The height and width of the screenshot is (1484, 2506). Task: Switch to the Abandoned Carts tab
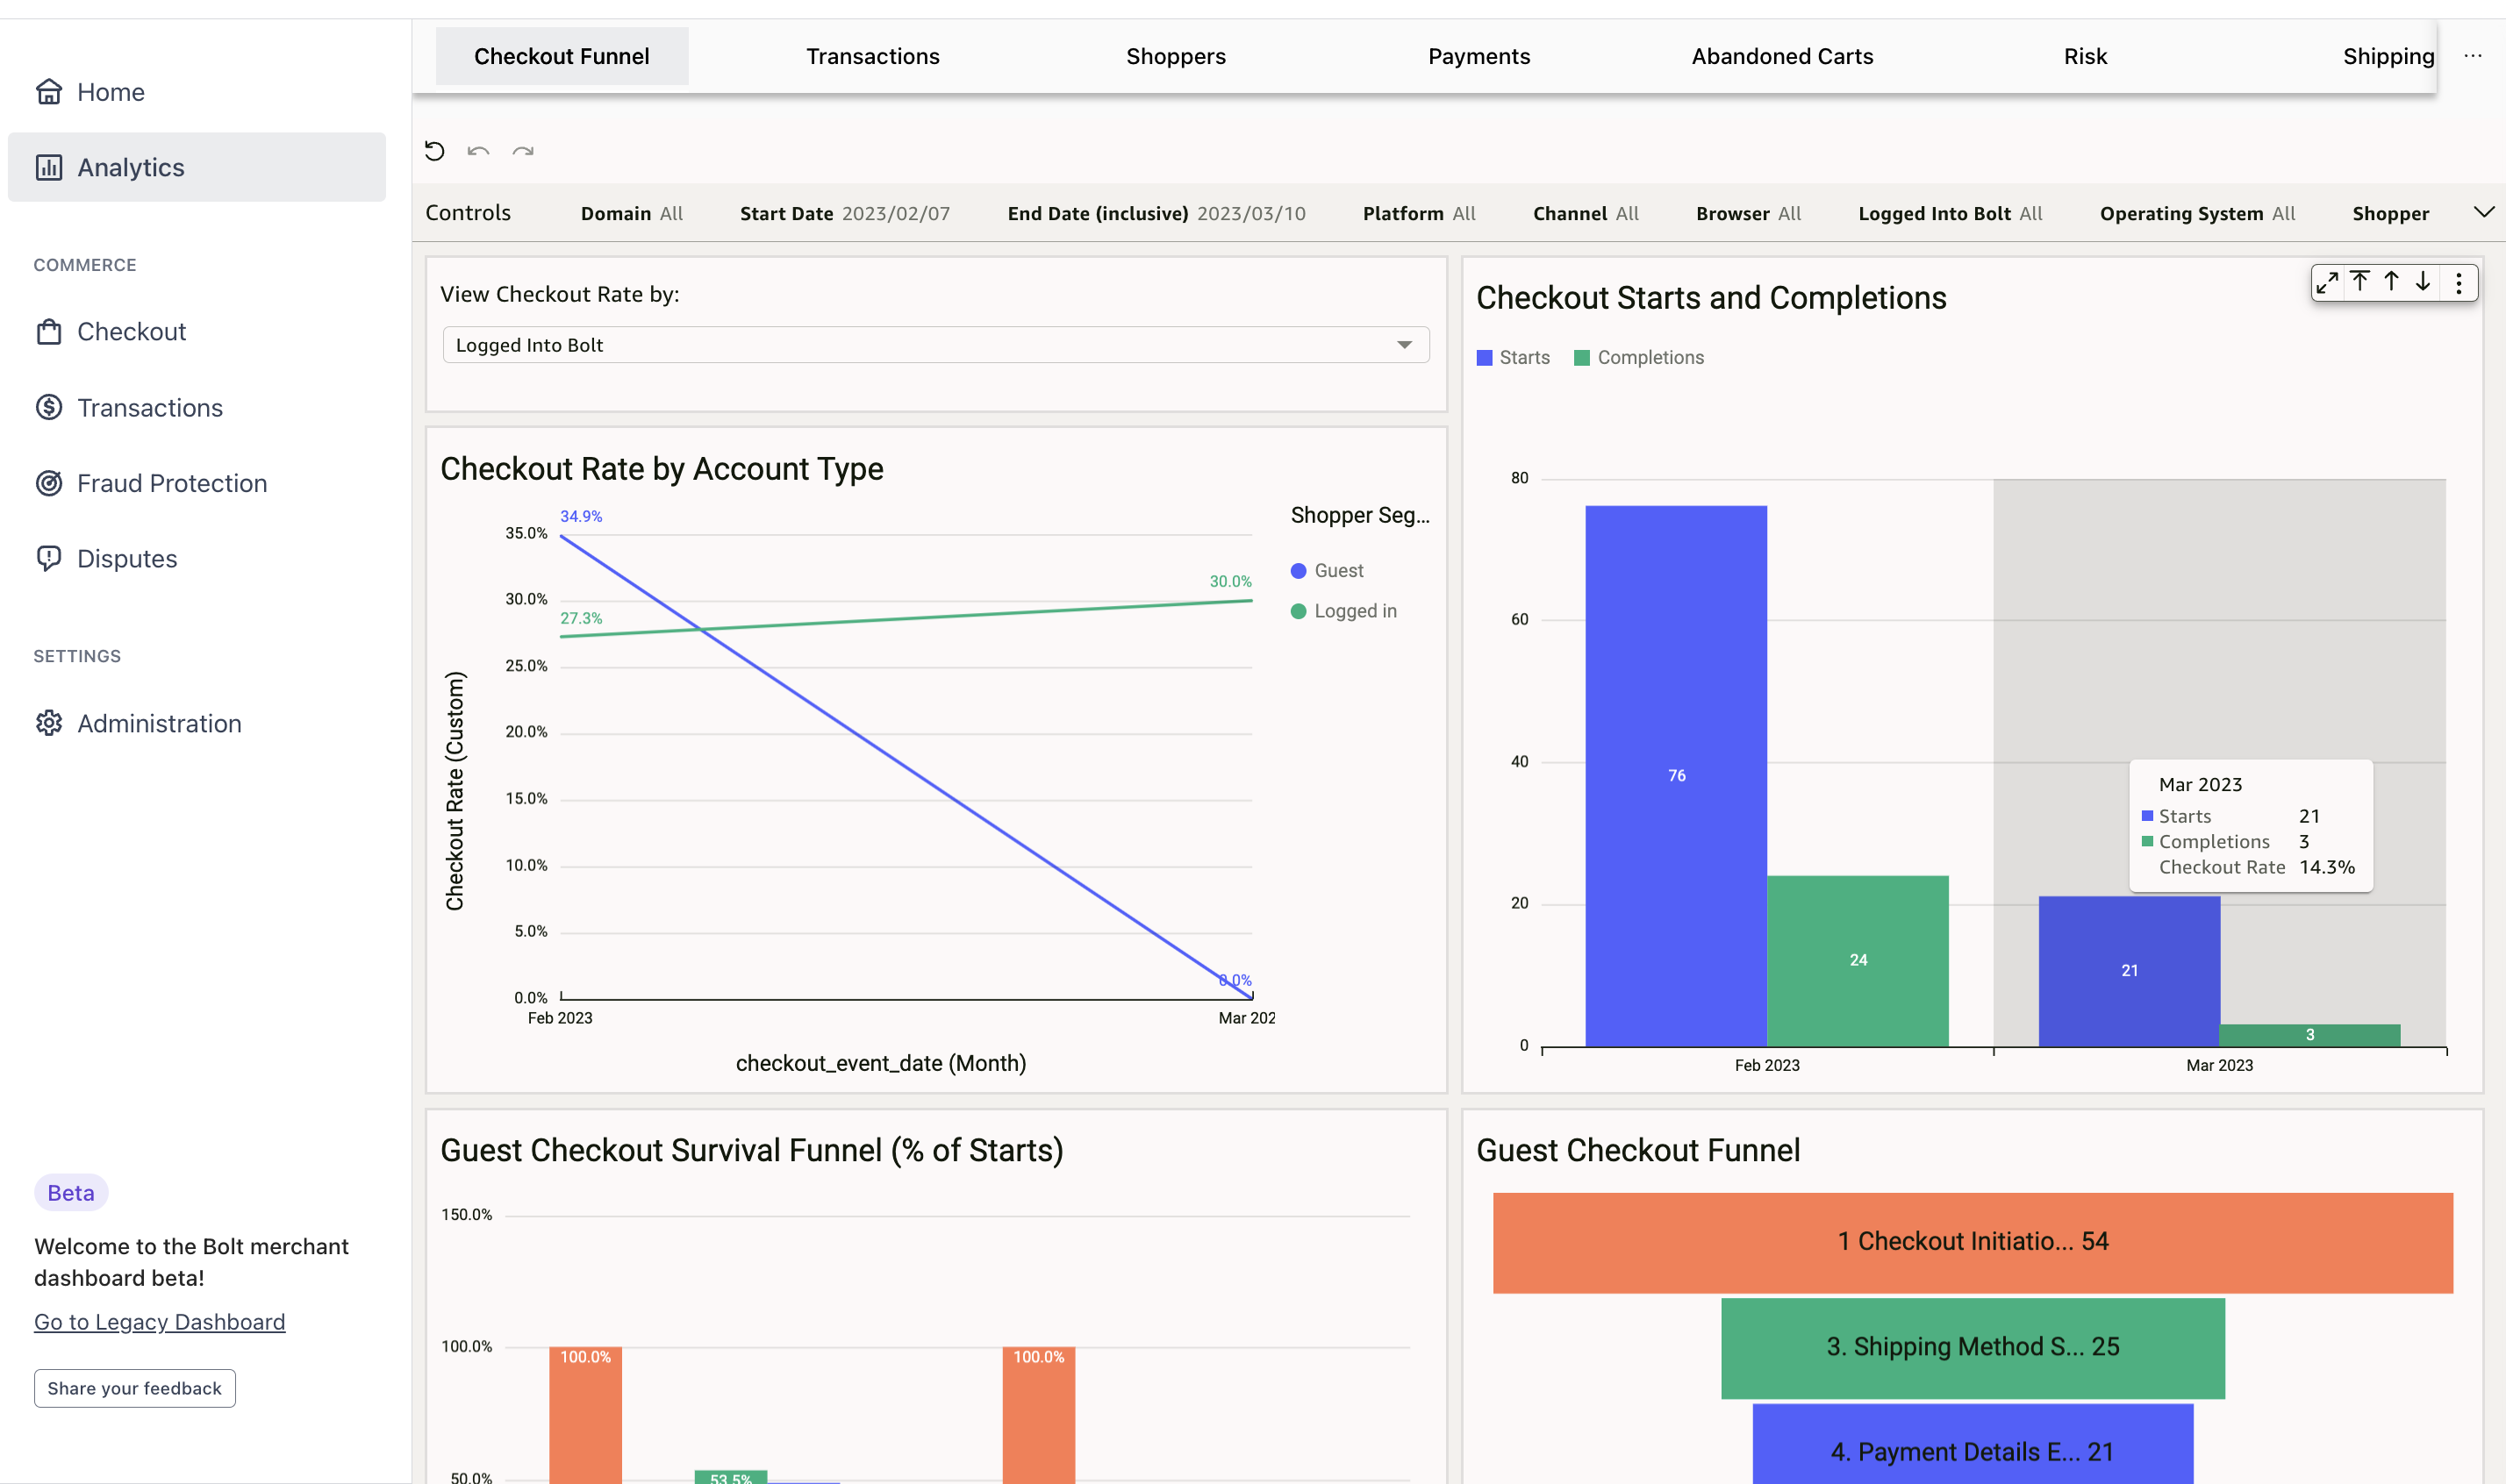(x=1783, y=56)
